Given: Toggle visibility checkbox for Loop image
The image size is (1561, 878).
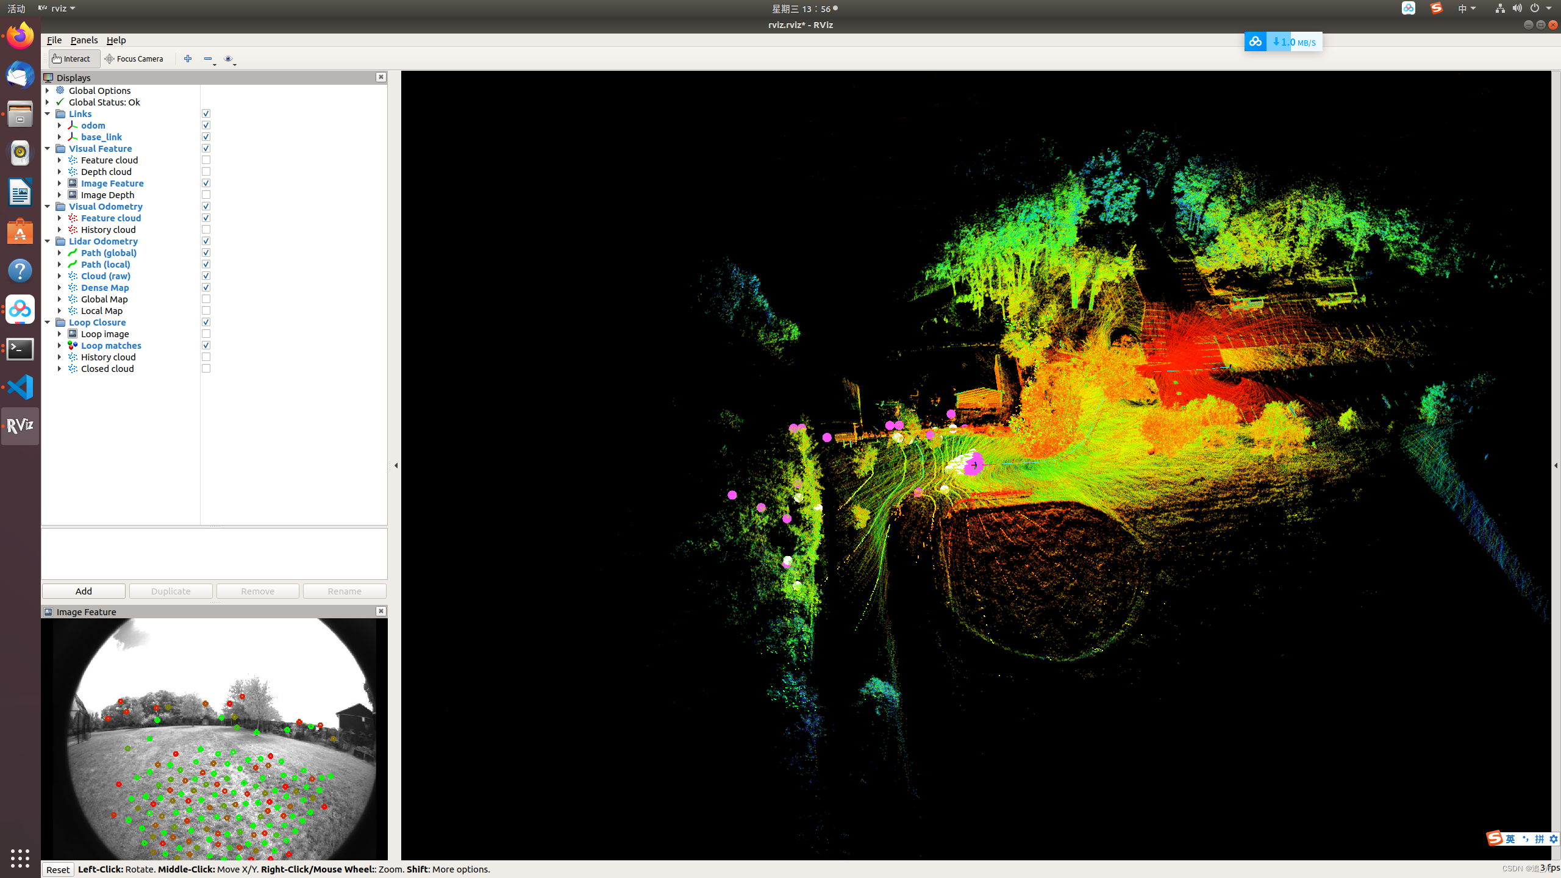Looking at the screenshot, I should (205, 334).
